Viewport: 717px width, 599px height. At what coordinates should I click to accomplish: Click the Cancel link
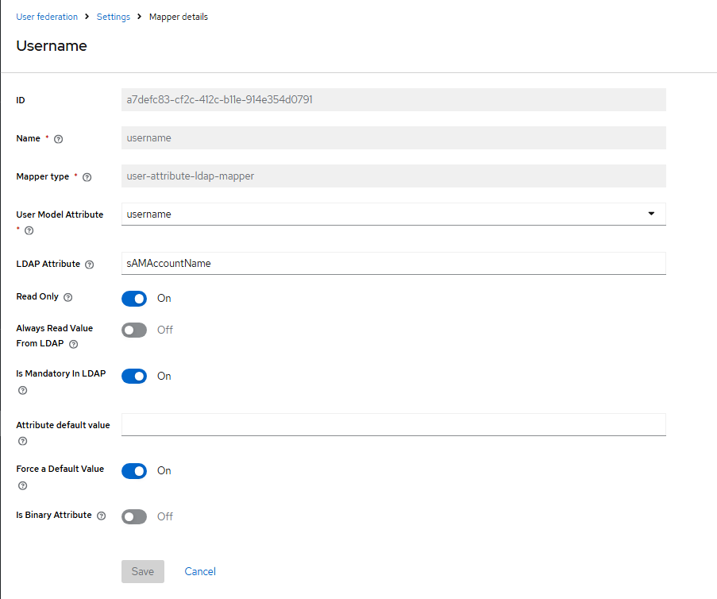click(200, 571)
